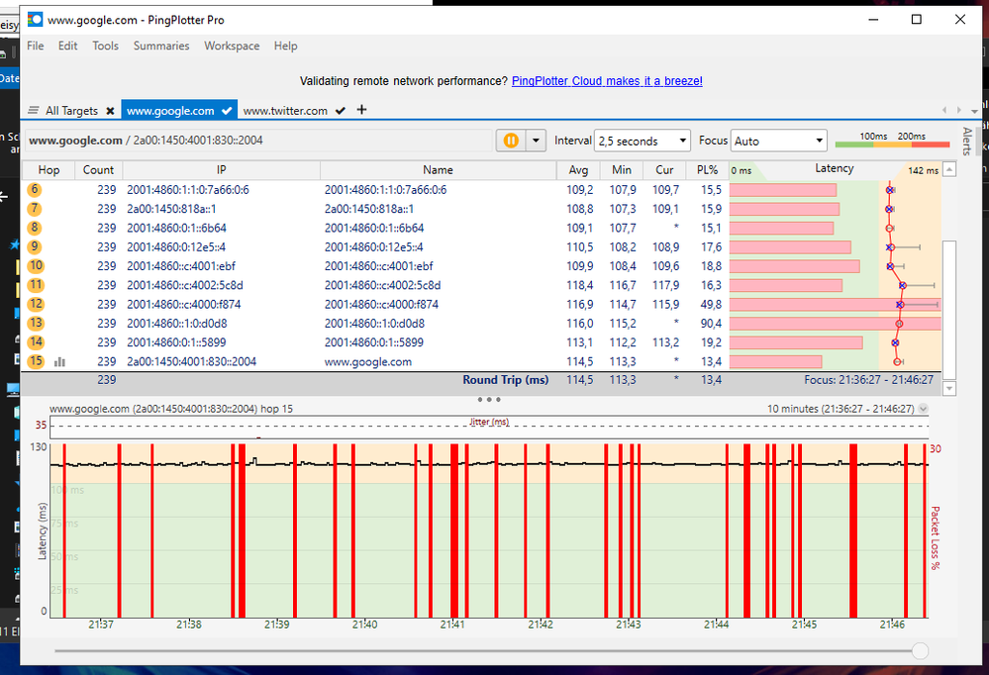The height and width of the screenshot is (675, 989).
Task: Click the latency color scale legend 100ms 200ms
Action: click(893, 140)
